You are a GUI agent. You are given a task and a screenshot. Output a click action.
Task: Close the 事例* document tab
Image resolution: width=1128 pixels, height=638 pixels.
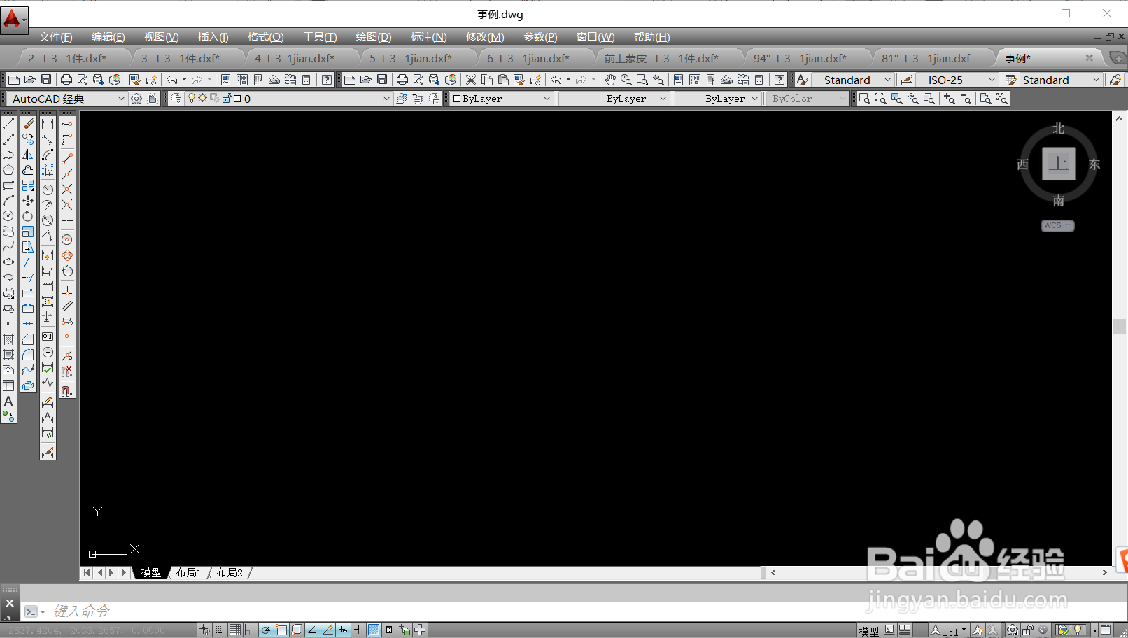pyautogui.click(x=1089, y=58)
